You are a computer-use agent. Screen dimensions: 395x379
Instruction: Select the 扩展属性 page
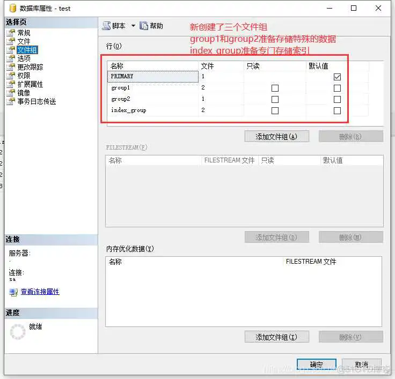click(30, 84)
